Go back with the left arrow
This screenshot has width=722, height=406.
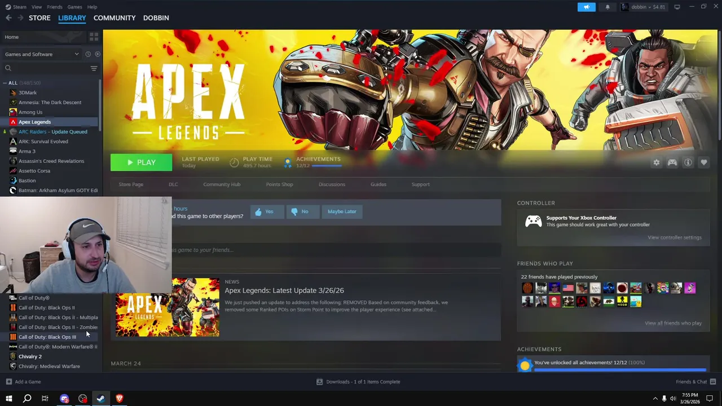coord(8,18)
